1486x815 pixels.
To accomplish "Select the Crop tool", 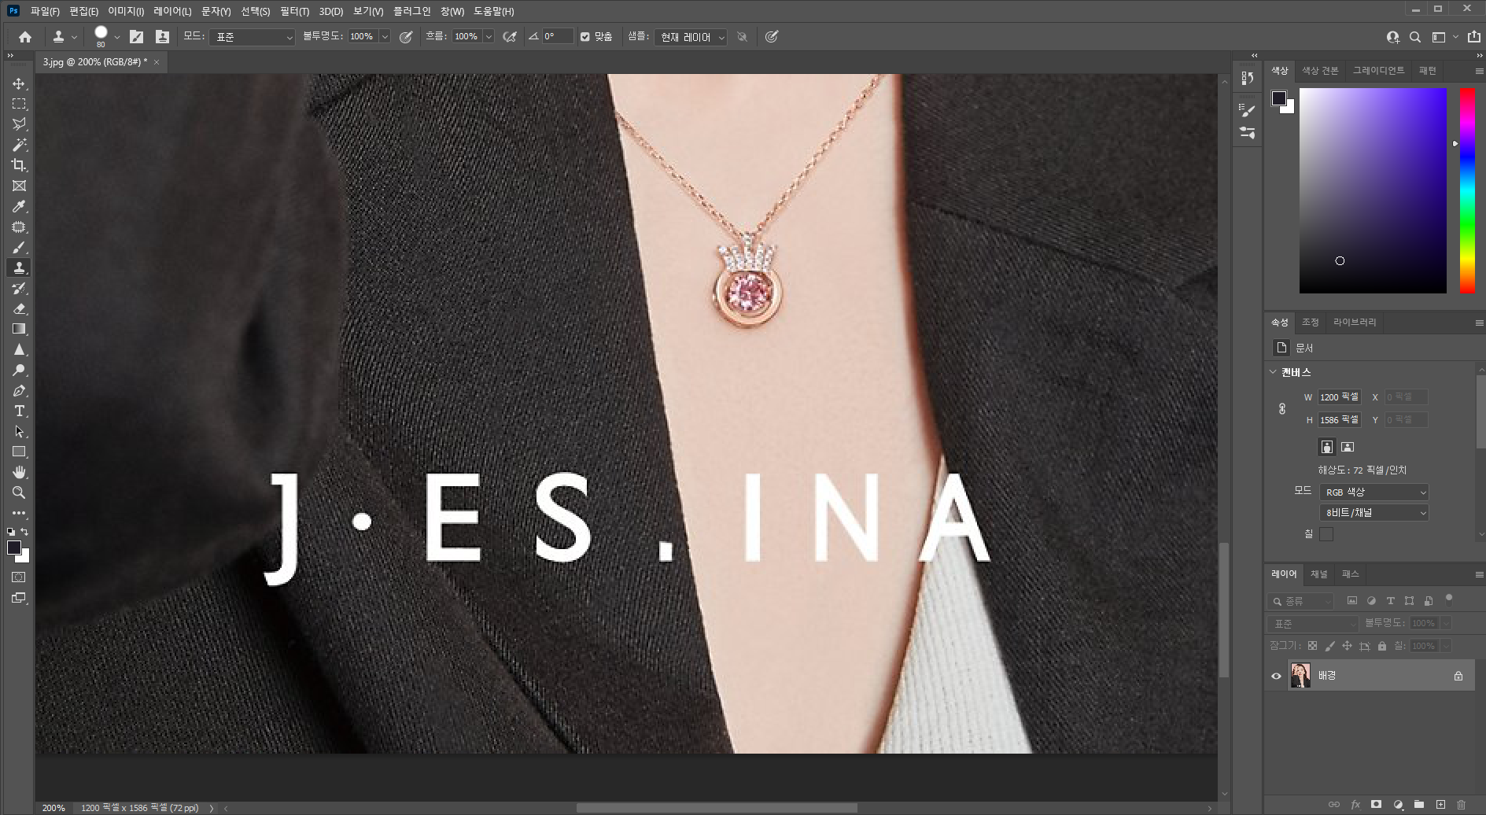I will tap(19, 165).
